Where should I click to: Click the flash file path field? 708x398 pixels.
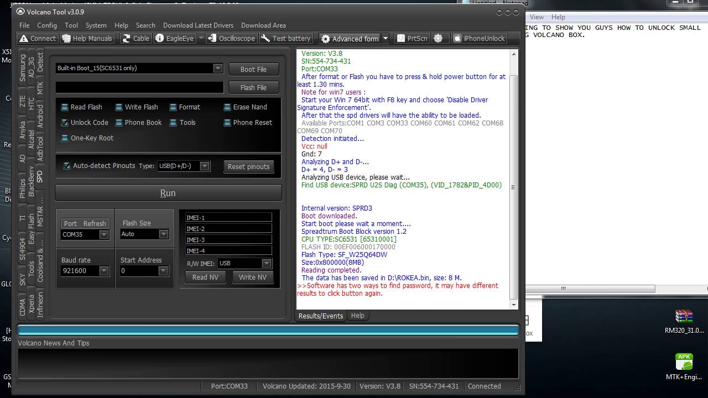click(x=139, y=87)
